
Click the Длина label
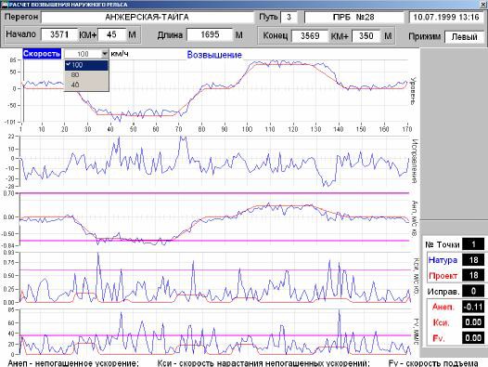coord(170,35)
